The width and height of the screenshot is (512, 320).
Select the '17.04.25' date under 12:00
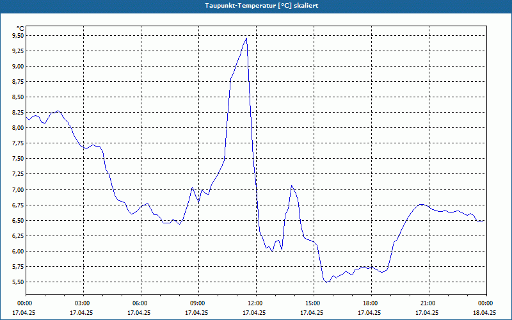pos(254,312)
